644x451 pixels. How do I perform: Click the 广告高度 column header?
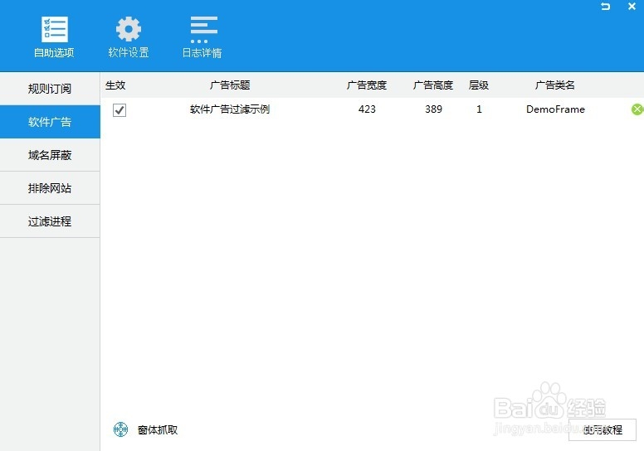[433, 85]
